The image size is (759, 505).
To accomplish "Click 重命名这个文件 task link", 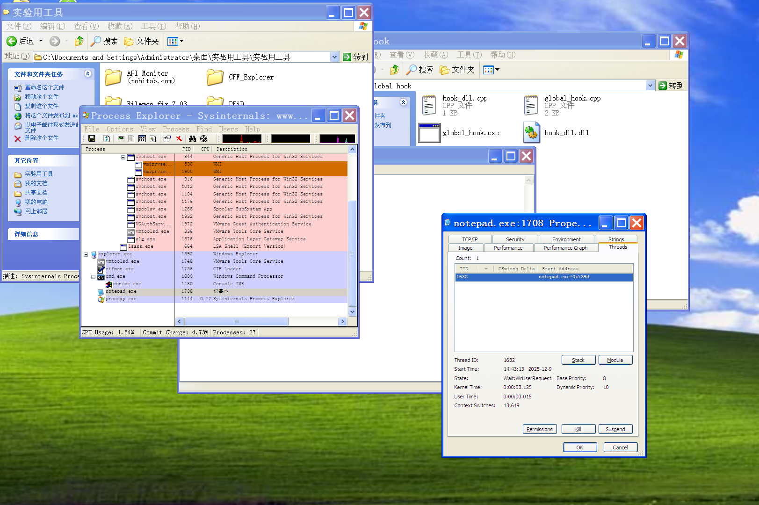I will 44,87.
